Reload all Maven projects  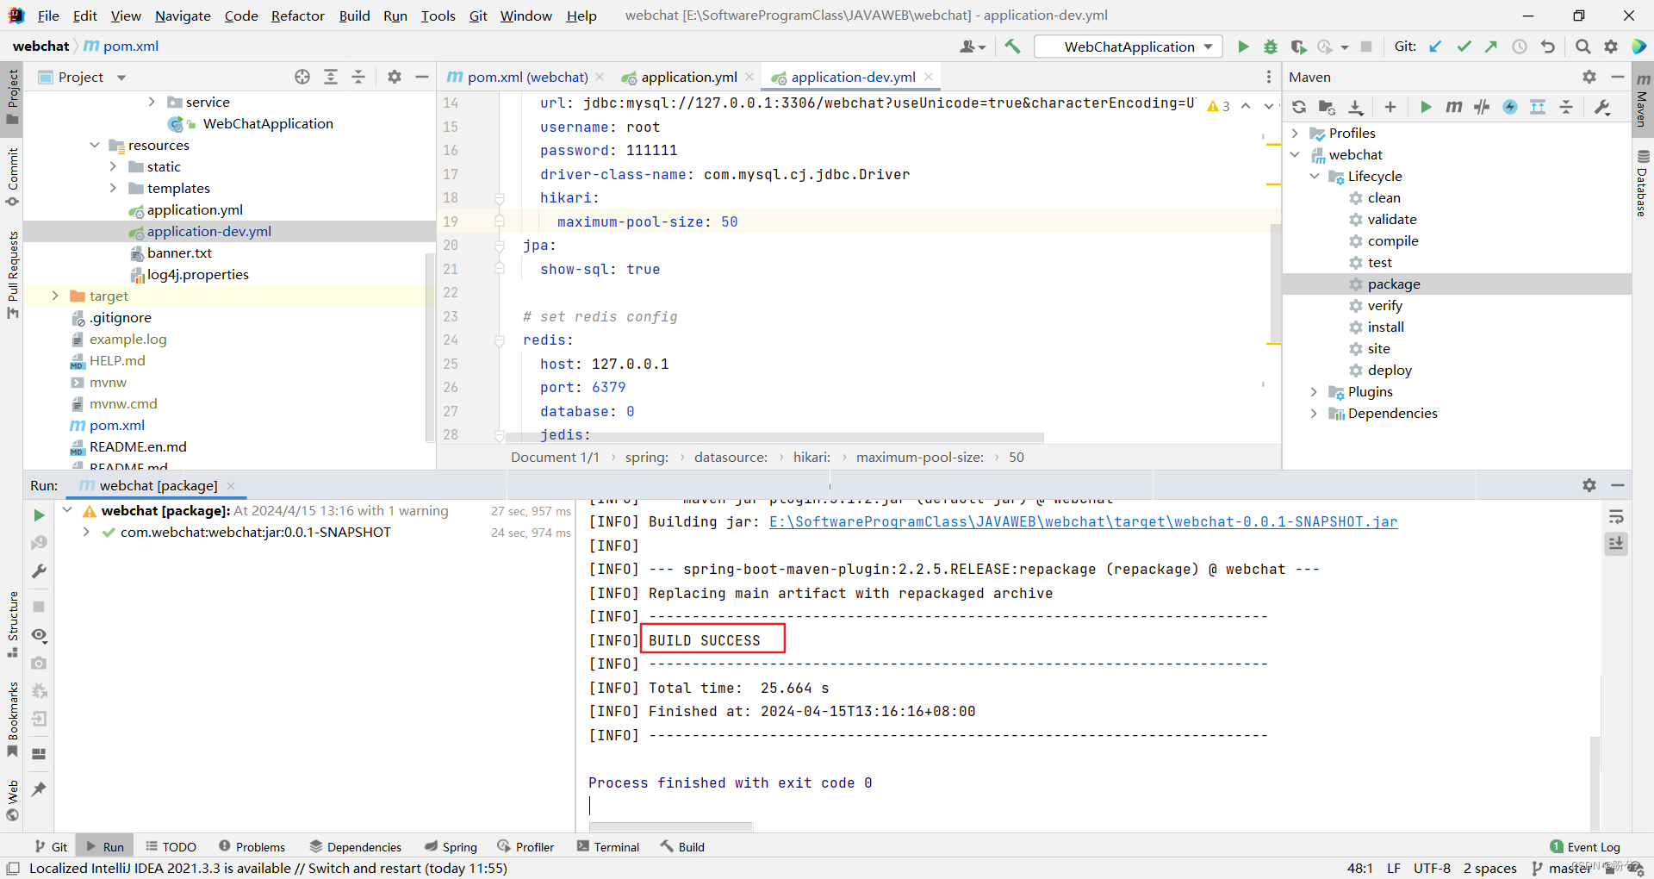pyautogui.click(x=1299, y=107)
